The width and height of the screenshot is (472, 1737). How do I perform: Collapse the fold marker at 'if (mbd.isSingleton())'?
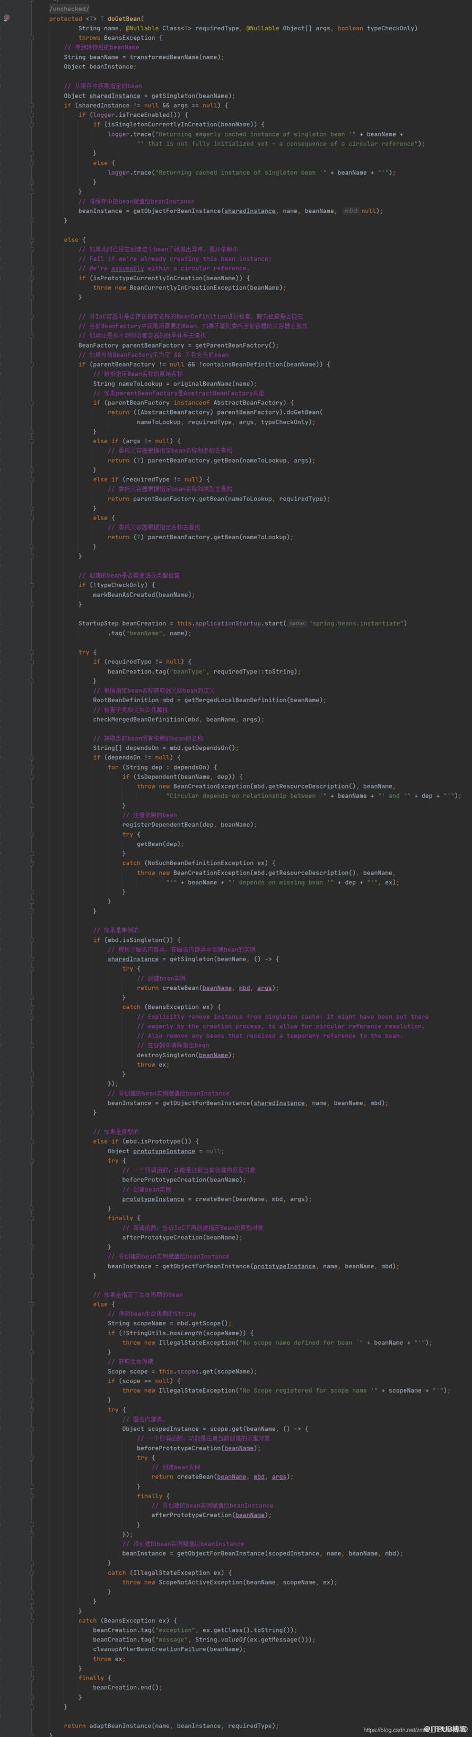coord(31,939)
